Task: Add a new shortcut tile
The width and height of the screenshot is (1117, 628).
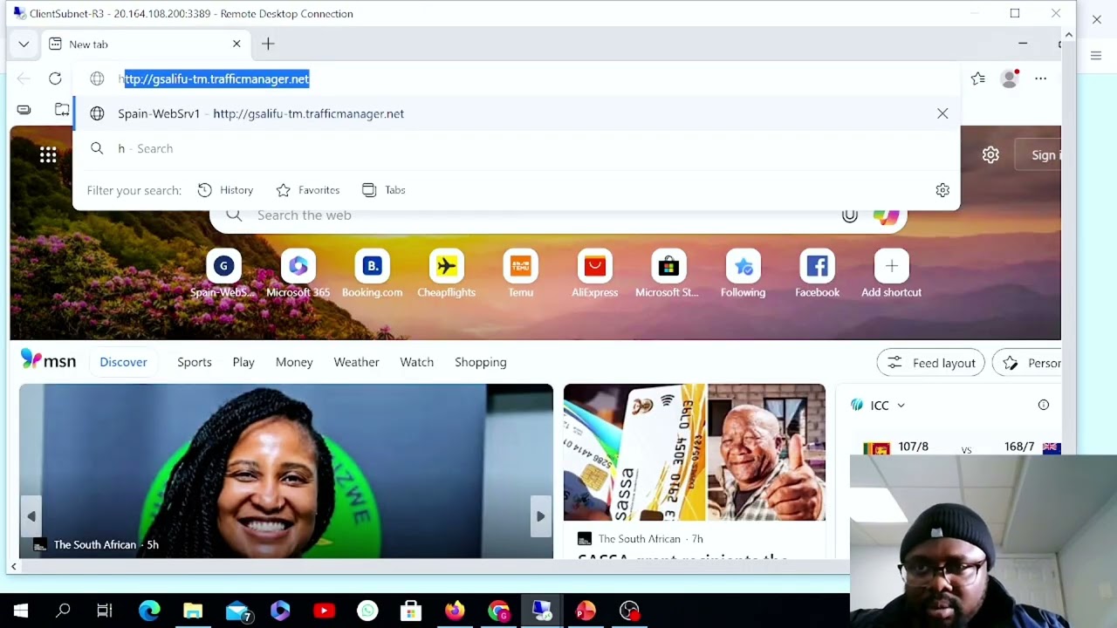Action: (892, 275)
